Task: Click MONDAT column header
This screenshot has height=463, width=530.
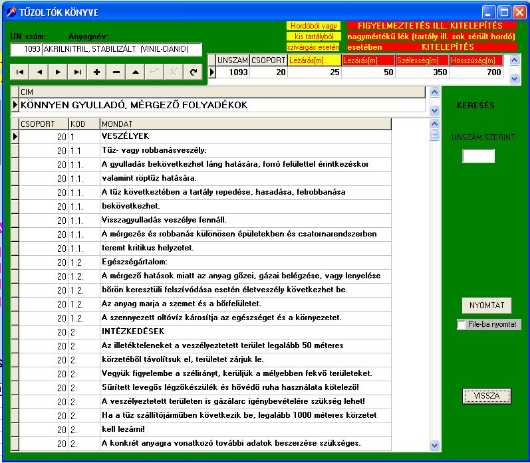Action: [245, 124]
